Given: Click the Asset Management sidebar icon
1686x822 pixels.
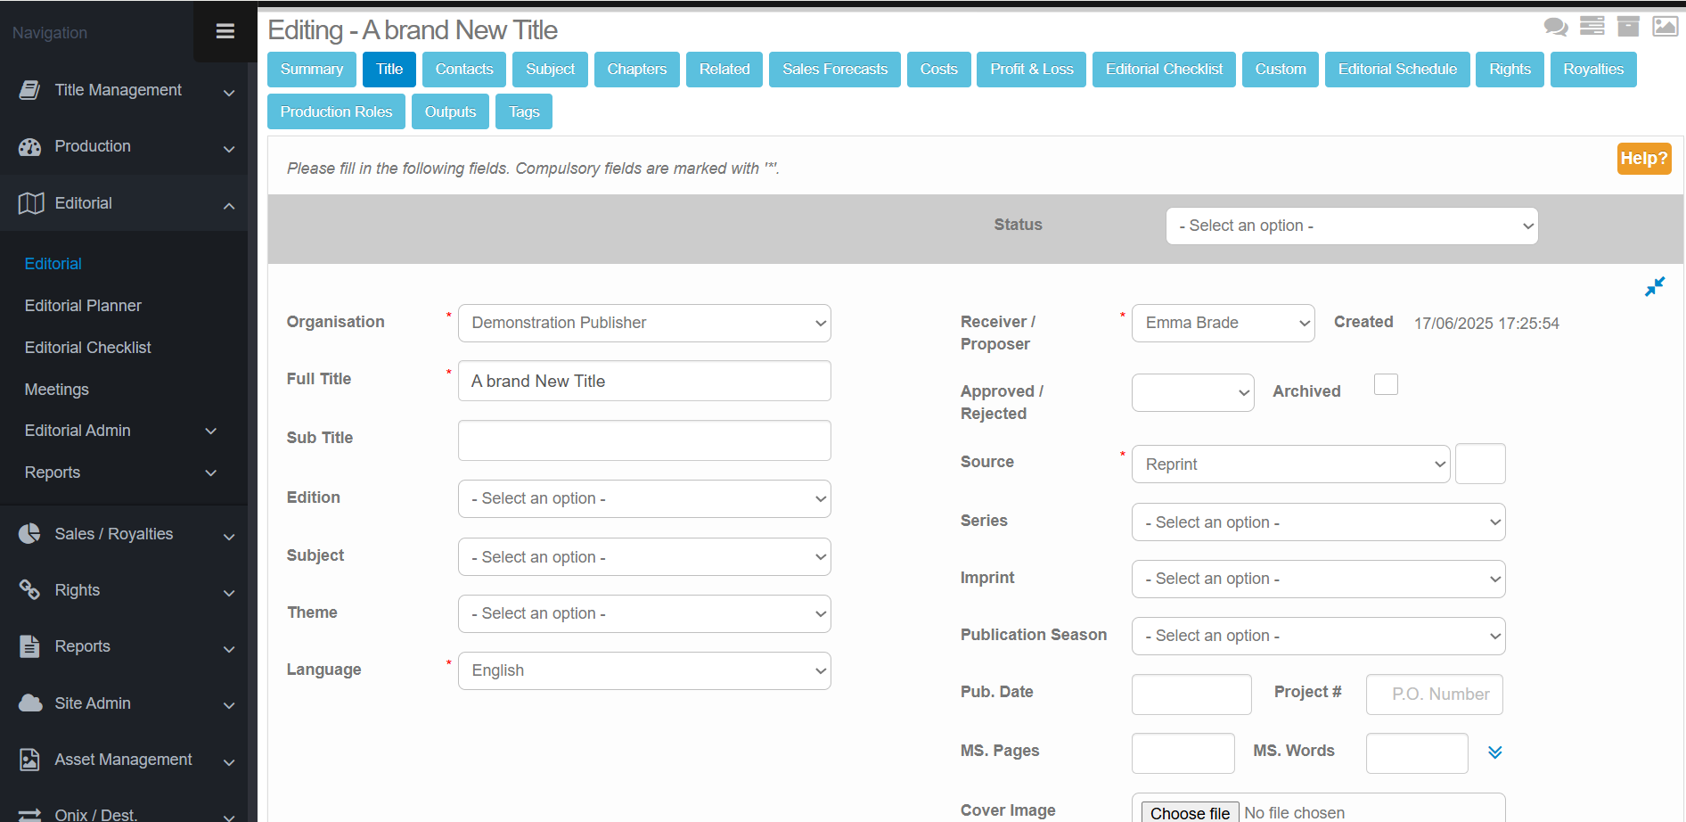Looking at the screenshot, I should coord(30,760).
